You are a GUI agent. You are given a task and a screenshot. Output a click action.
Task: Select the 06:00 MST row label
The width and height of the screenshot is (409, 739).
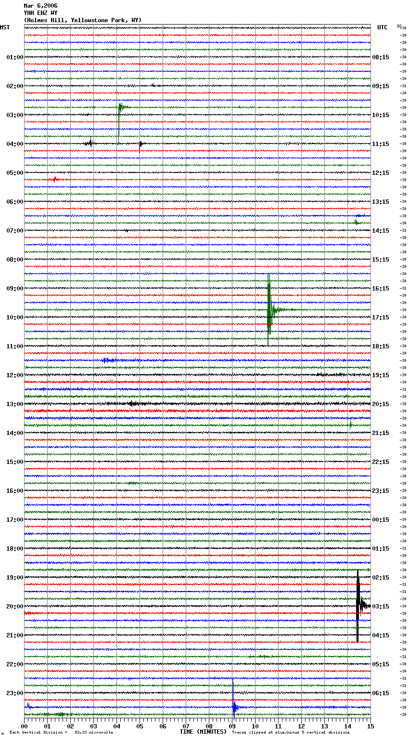(x=15, y=202)
